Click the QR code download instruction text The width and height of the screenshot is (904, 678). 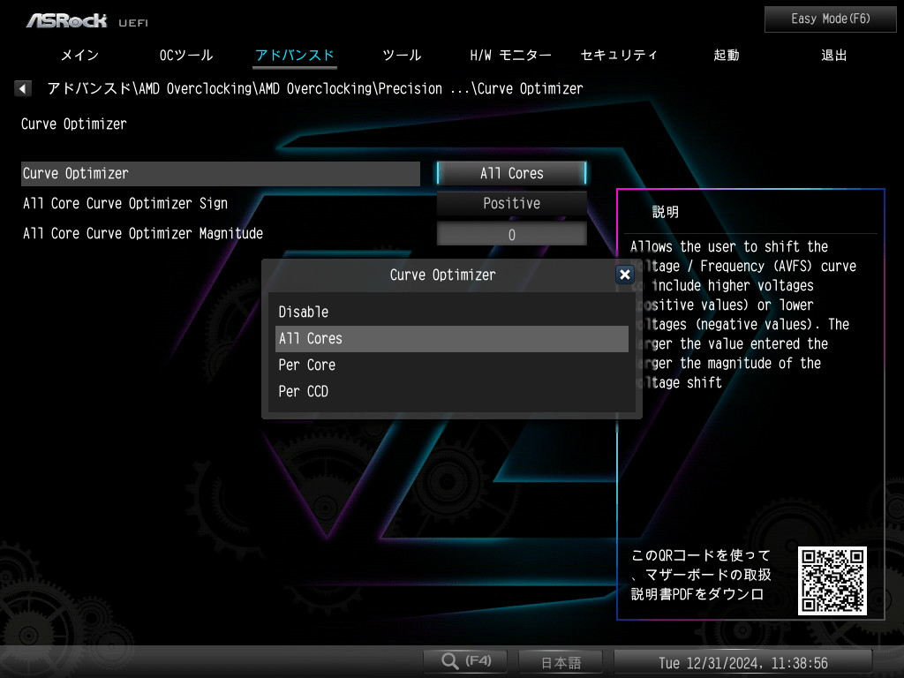tap(701, 575)
